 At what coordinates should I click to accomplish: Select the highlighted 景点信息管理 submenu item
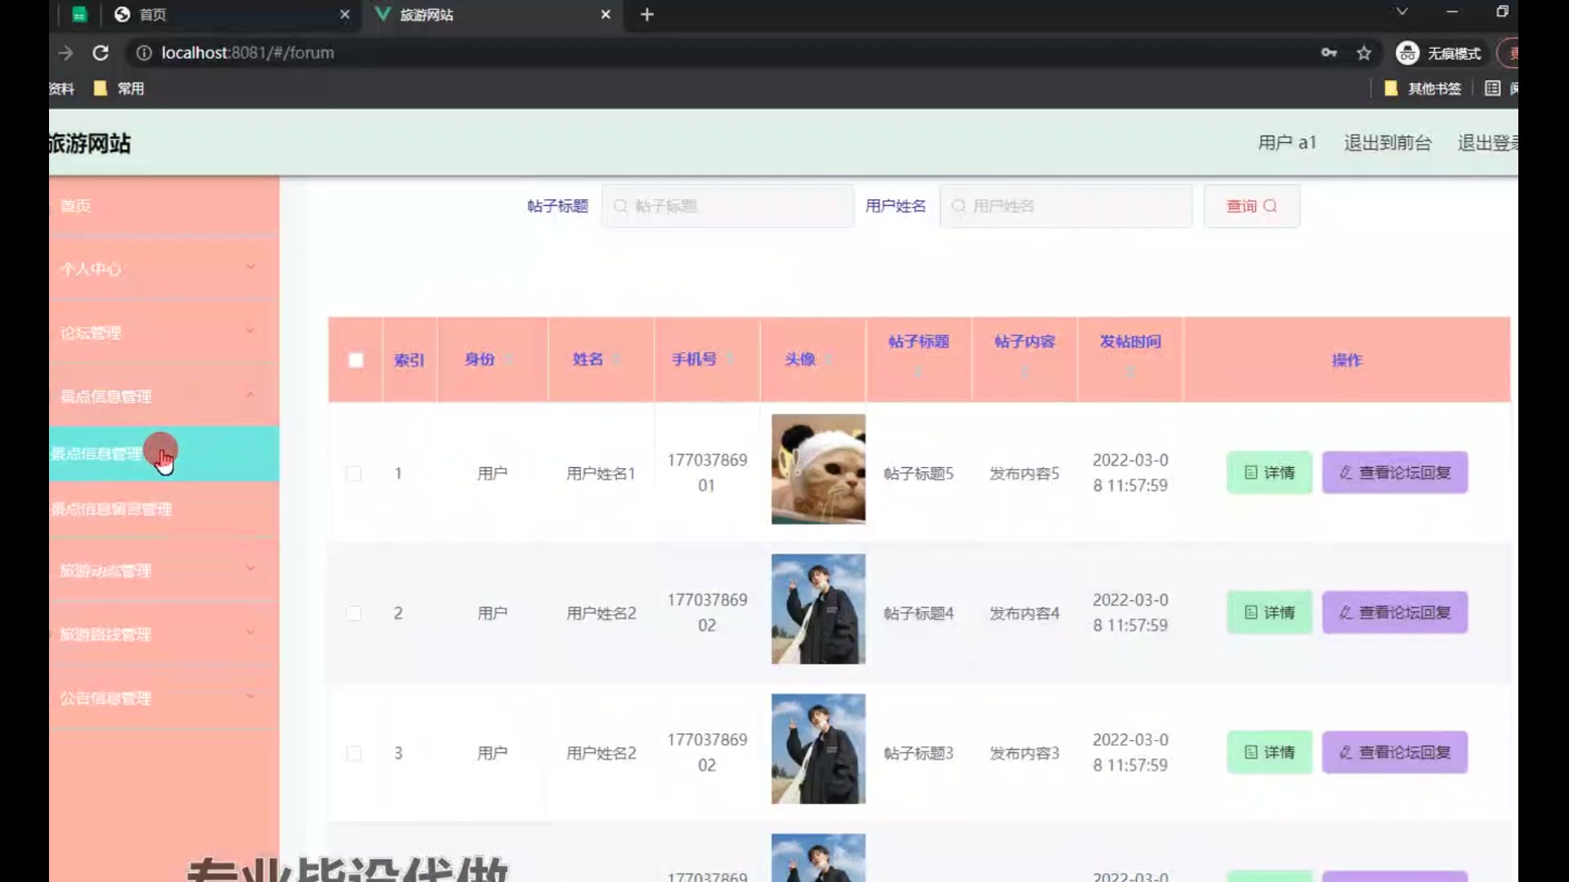[163, 453]
